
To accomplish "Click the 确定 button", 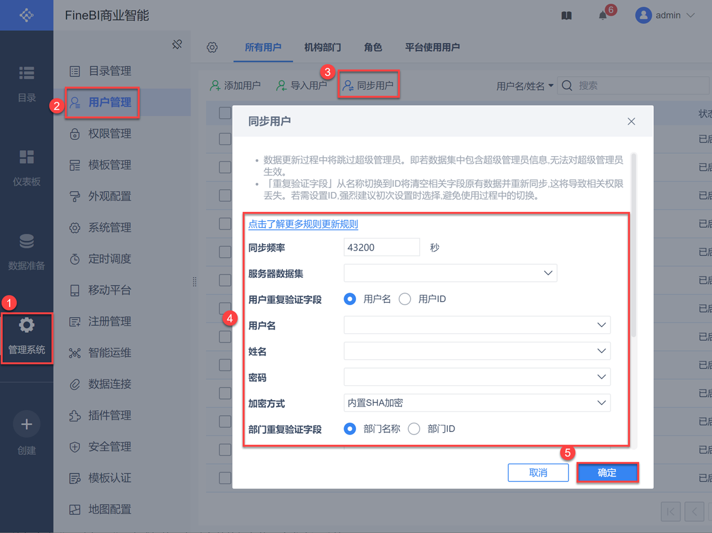I will tap(608, 473).
